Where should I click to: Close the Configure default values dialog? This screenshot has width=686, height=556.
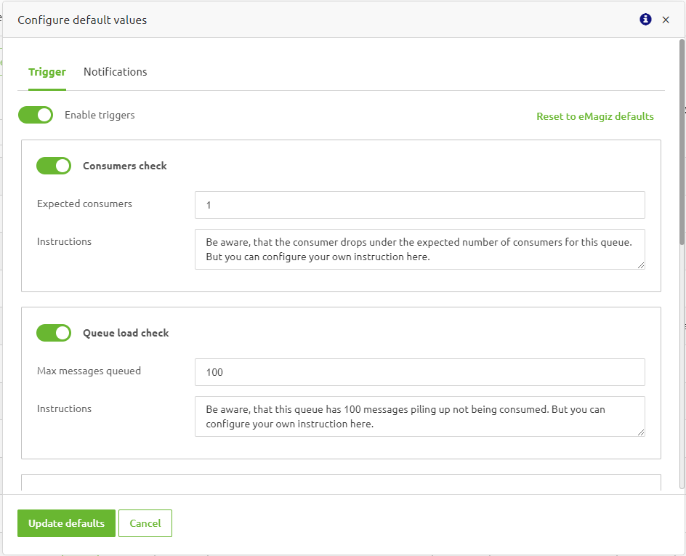666,20
